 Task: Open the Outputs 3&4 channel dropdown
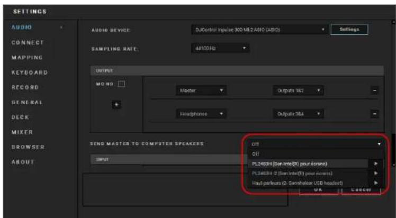298,114
